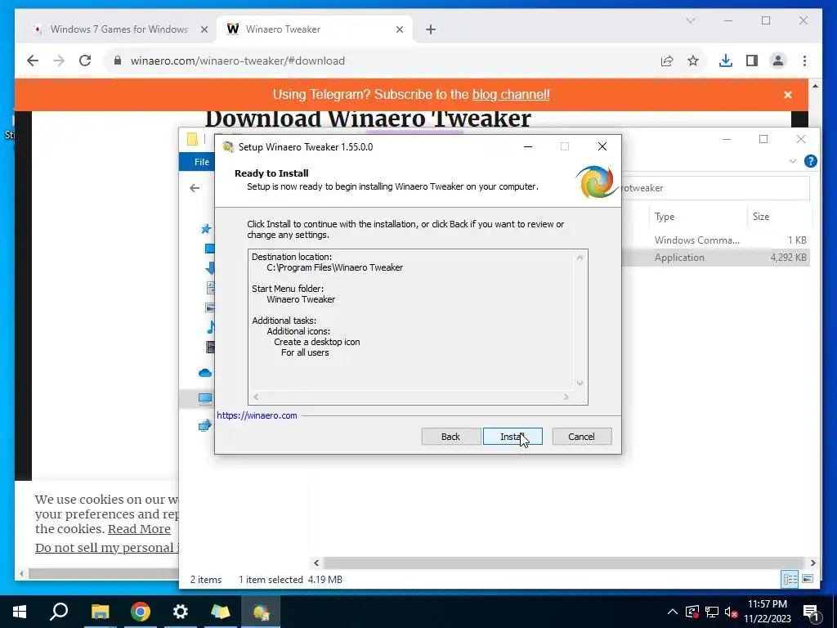837x628 pixels.
Task: Reload the winaero.com page
Action: pos(85,61)
